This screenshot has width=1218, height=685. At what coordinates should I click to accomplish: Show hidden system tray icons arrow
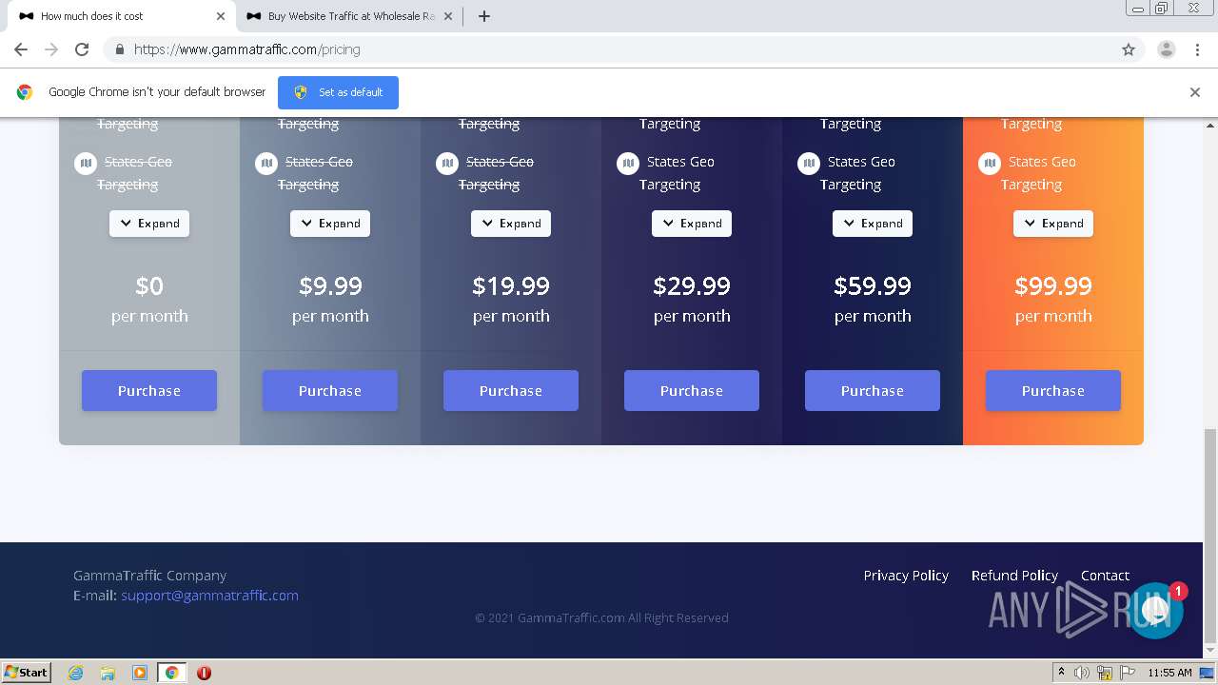pos(1061,673)
